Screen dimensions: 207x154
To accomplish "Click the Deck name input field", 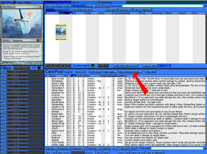I will click(162, 6).
